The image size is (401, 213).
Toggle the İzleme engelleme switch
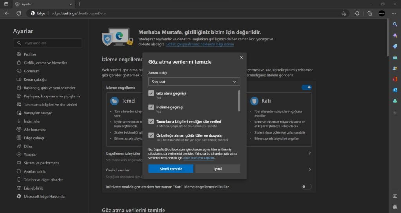click(x=306, y=87)
